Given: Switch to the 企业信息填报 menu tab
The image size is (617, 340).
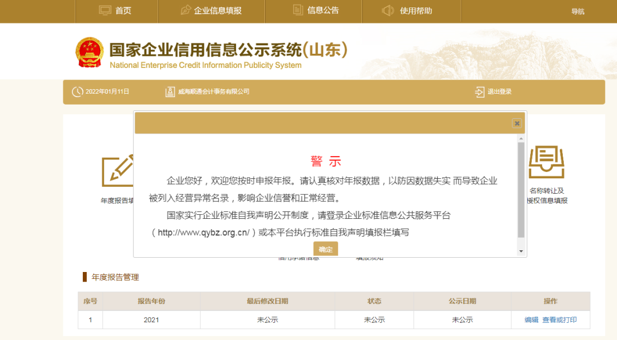Looking at the screenshot, I should pos(211,11).
